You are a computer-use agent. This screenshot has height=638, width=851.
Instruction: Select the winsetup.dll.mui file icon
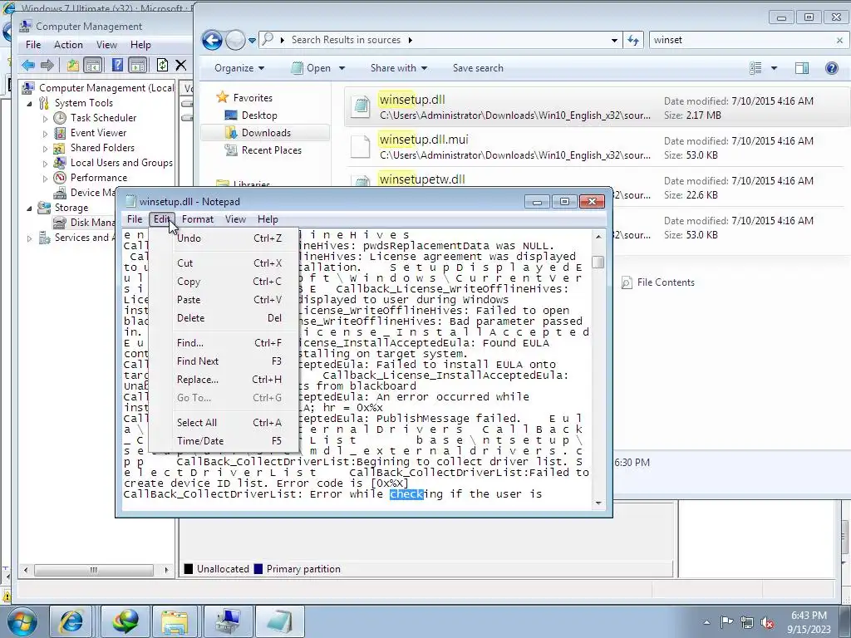click(x=361, y=146)
